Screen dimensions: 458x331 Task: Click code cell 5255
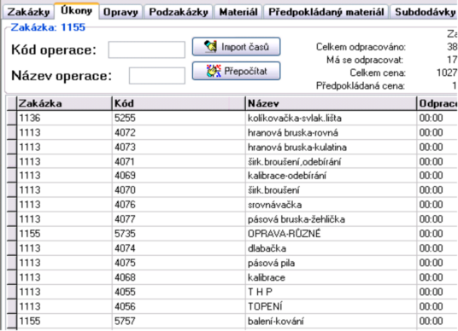(x=179, y=118)
